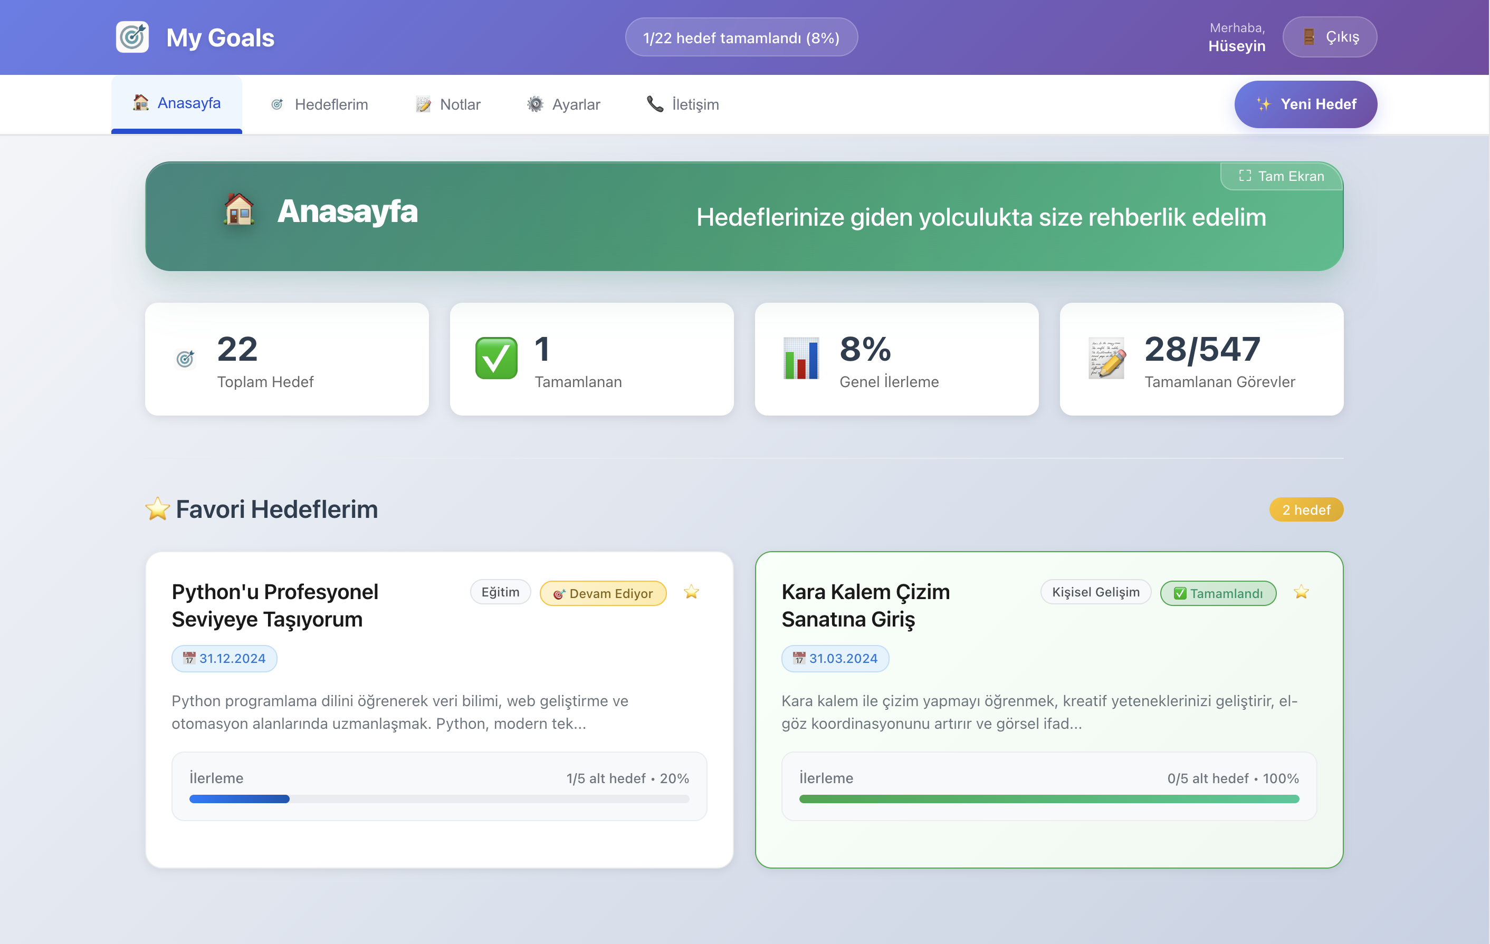Click the İletişim phone icon
The image size is (1490, 944).
click(x=654, y=104)
